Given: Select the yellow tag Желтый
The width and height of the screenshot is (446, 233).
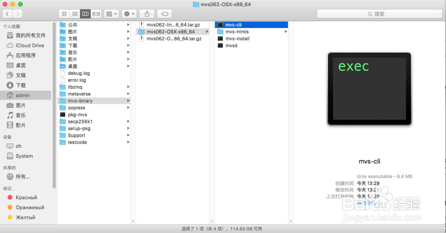Looking at the screenshot, I should click(x=26, y=217).
